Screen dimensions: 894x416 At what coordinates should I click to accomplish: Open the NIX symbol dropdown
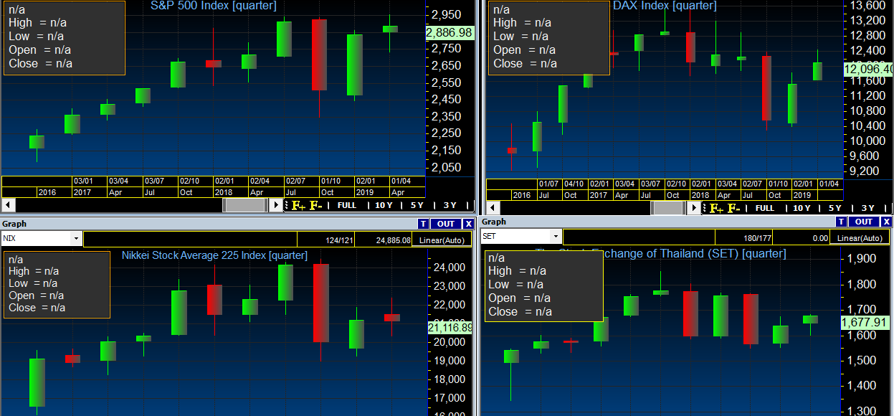point(76,238)
